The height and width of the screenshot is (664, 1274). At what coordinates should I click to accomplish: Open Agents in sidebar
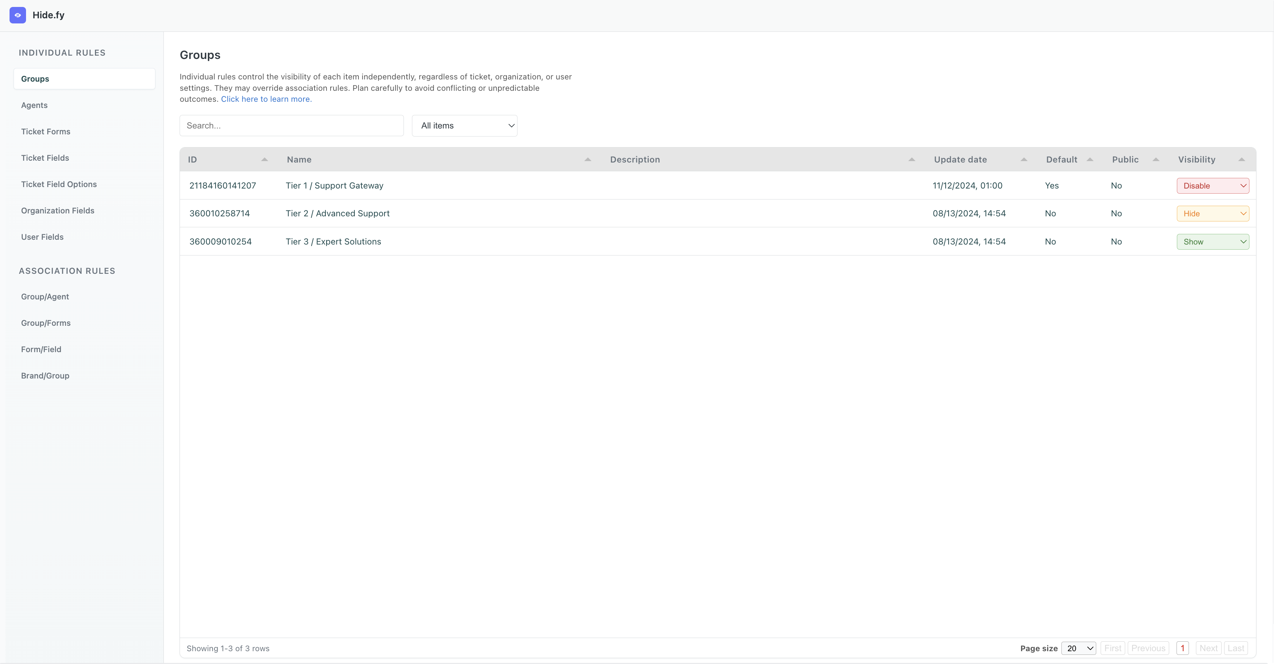click(x=34, y=105)
